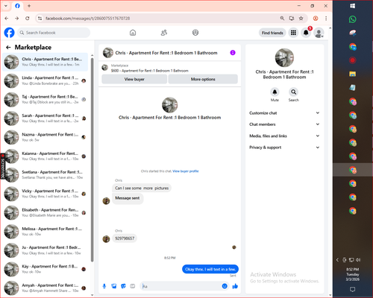Viewport: 373px width, 298px height.
Task: Open conversation info purple icon
Action: click(233, 53)
